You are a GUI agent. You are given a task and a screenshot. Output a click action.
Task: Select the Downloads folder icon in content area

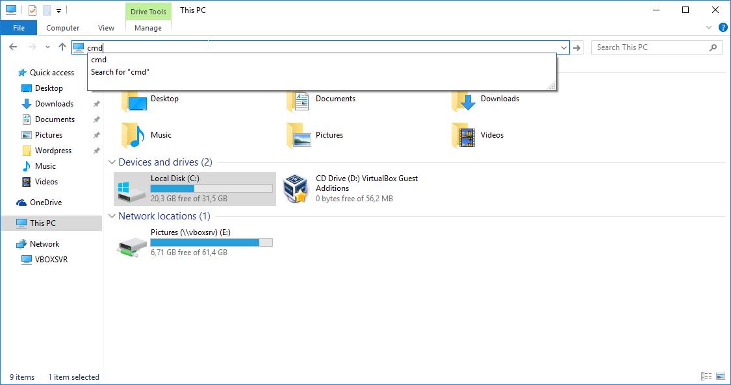(464, 101)
